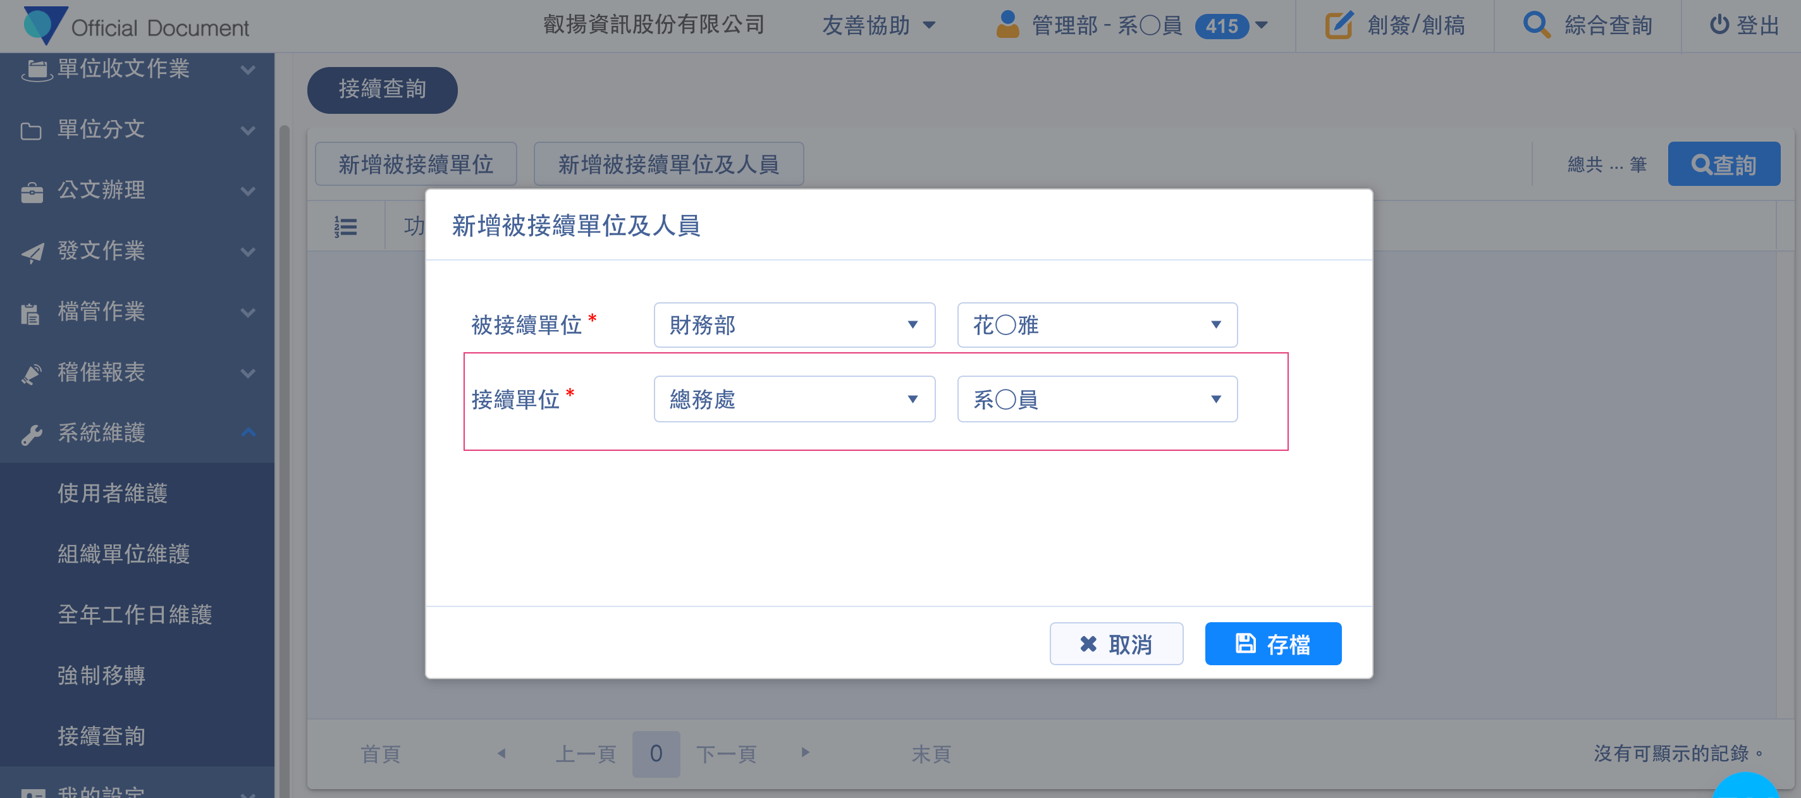
Task: Click the 創簽/創稿 pencil icon
Action: pos(1338,25)
